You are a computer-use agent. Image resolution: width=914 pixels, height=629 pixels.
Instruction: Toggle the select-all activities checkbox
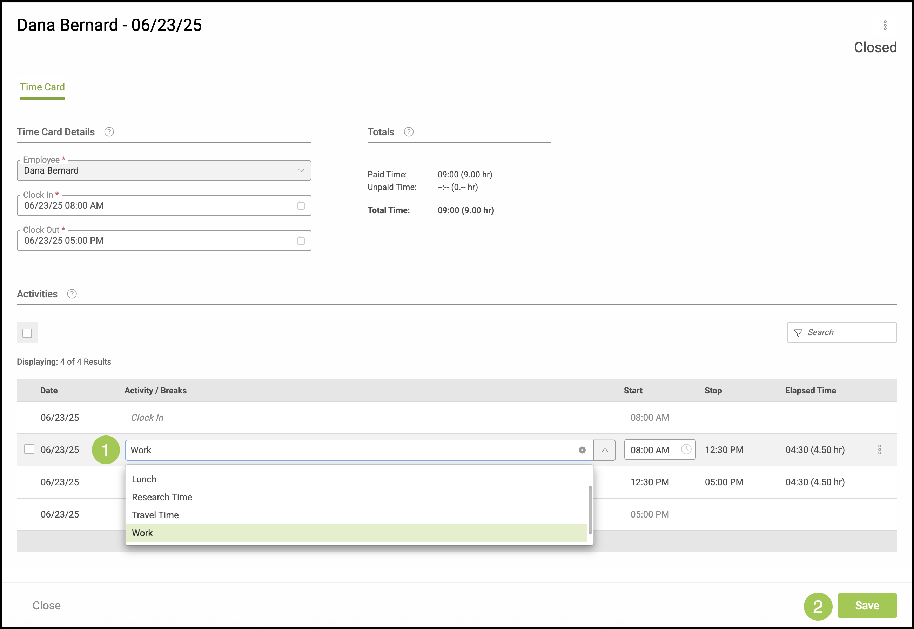(27, 333)
